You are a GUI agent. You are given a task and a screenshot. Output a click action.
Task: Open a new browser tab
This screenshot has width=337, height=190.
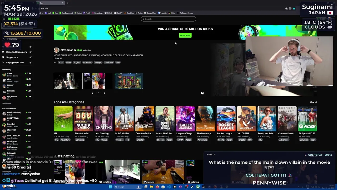(x=68, y=3)
